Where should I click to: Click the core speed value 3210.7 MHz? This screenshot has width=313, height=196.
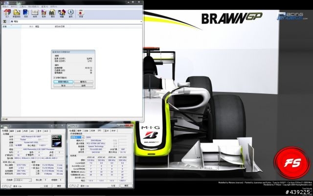(x=22, y=165)
